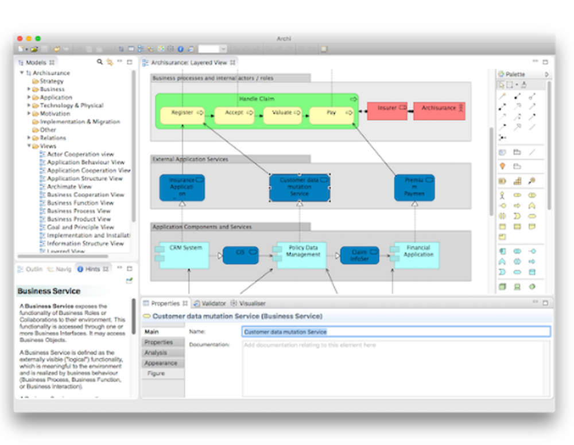Switch to the Outline tab
The image size is (574, 445).
[x=30, y=269]
